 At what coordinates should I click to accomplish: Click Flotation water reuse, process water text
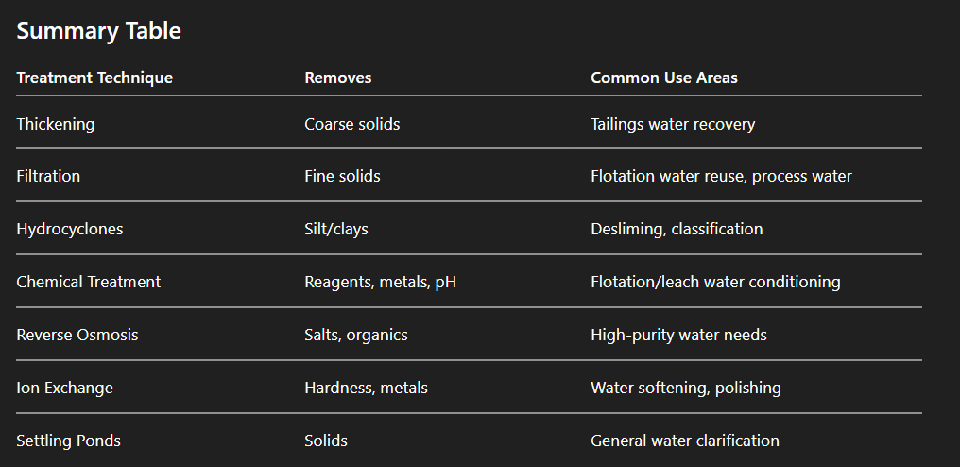coord(721,176)
